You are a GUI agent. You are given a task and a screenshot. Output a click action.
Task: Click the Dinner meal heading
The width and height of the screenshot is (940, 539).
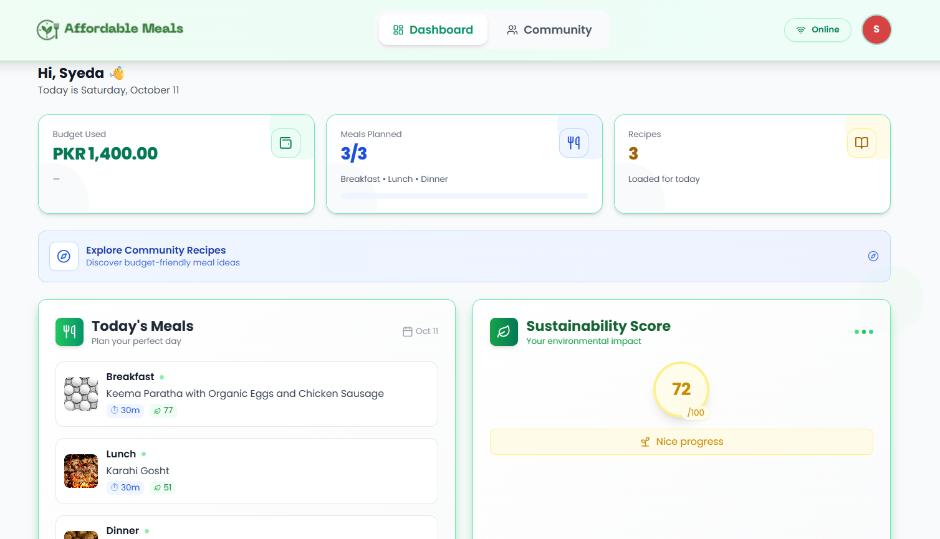tap(123, 531)
